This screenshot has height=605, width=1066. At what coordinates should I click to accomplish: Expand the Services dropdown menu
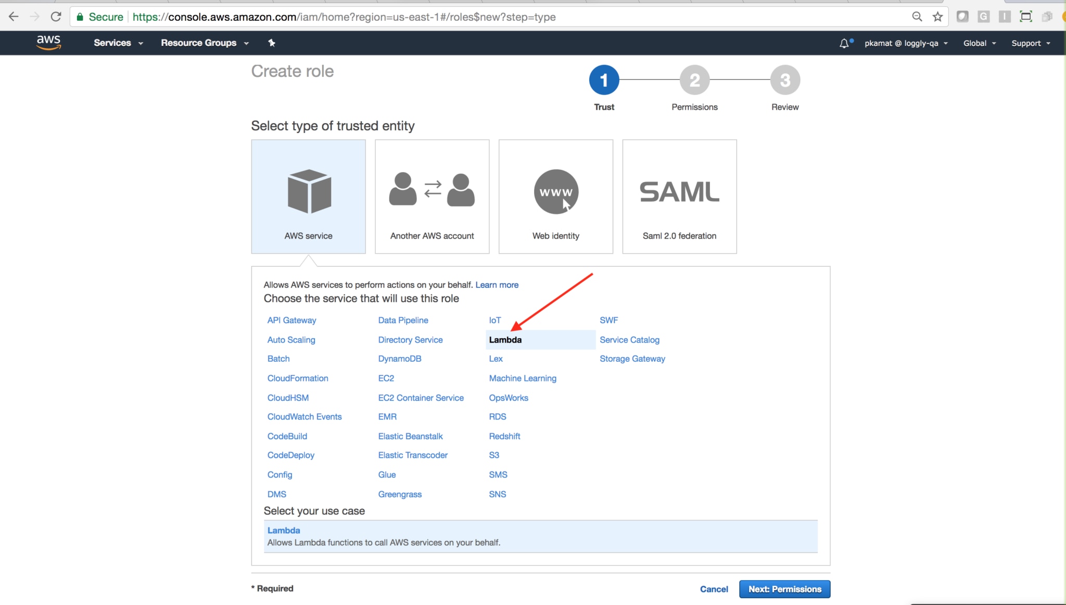118,43
